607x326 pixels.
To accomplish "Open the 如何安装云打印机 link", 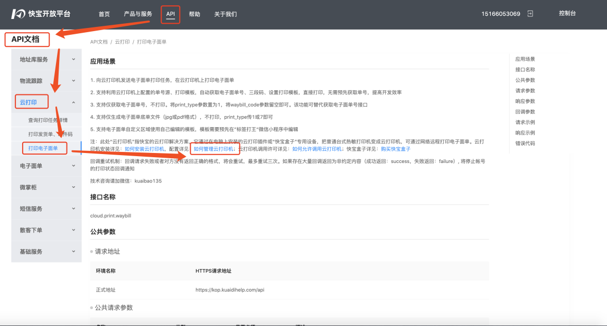I will click(x=144, y=149).
